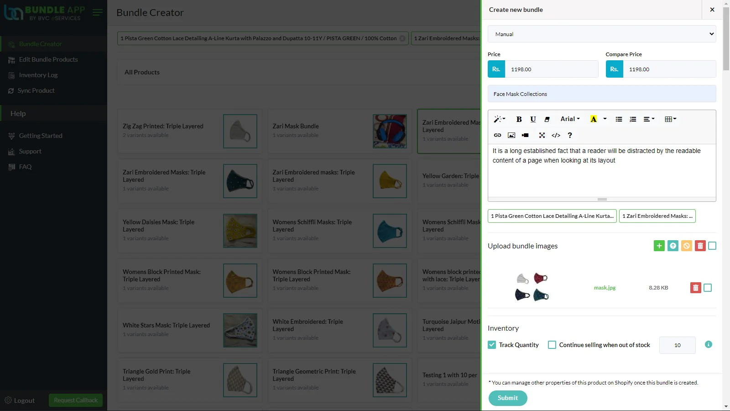The height and width of the screenshot is (411, 730).
Task: Check the mask.jpg selection checkbox
Action: click(x=708, y=288)
